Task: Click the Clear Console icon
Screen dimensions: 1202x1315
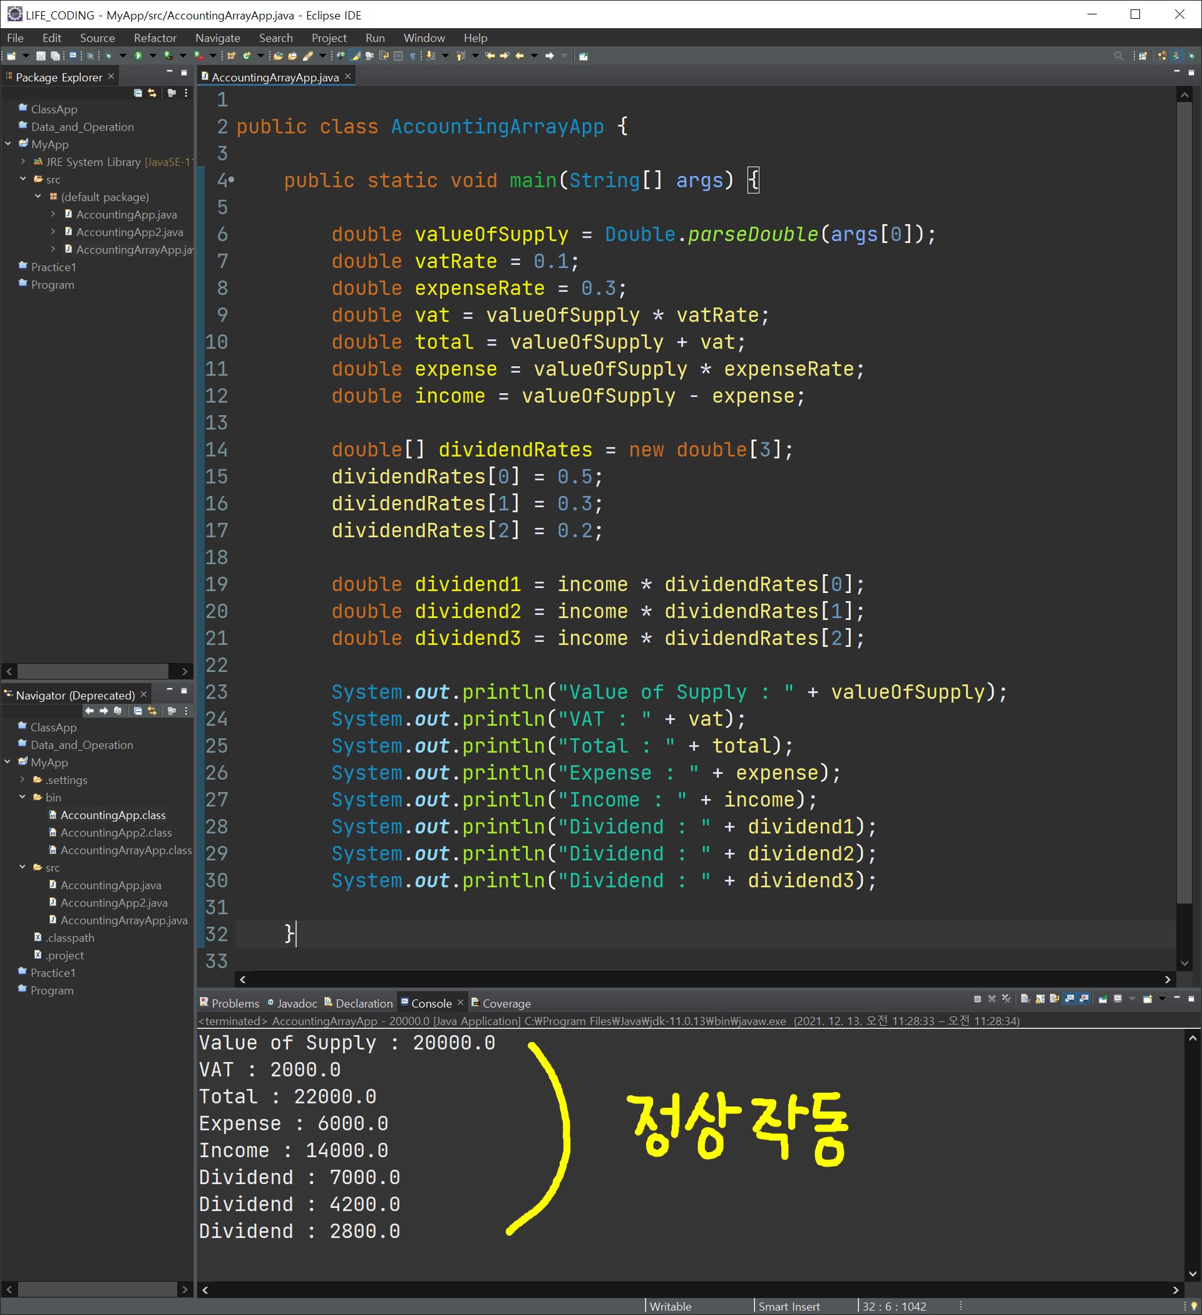Action: pyautogui.click(x=1025, y=999)
